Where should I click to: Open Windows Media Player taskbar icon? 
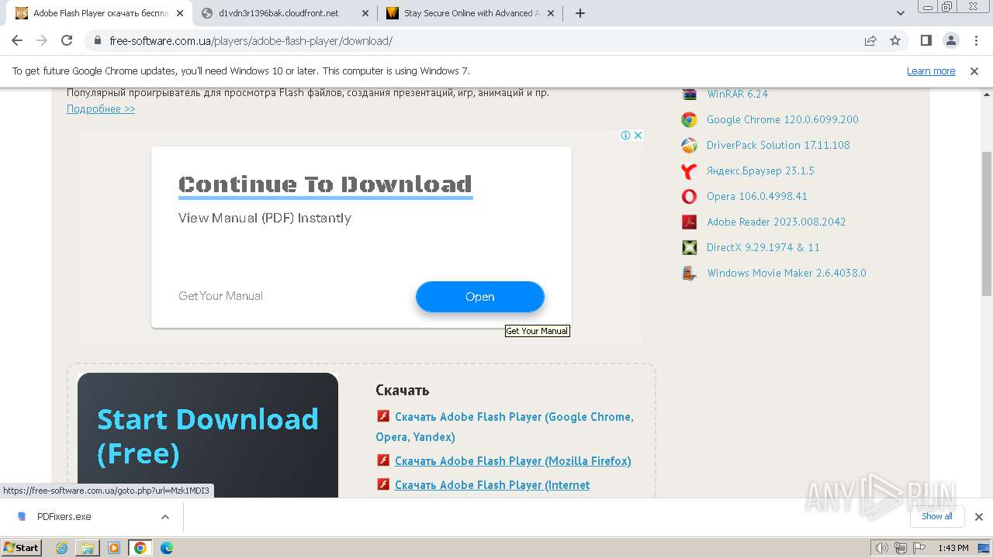point(114,548)
